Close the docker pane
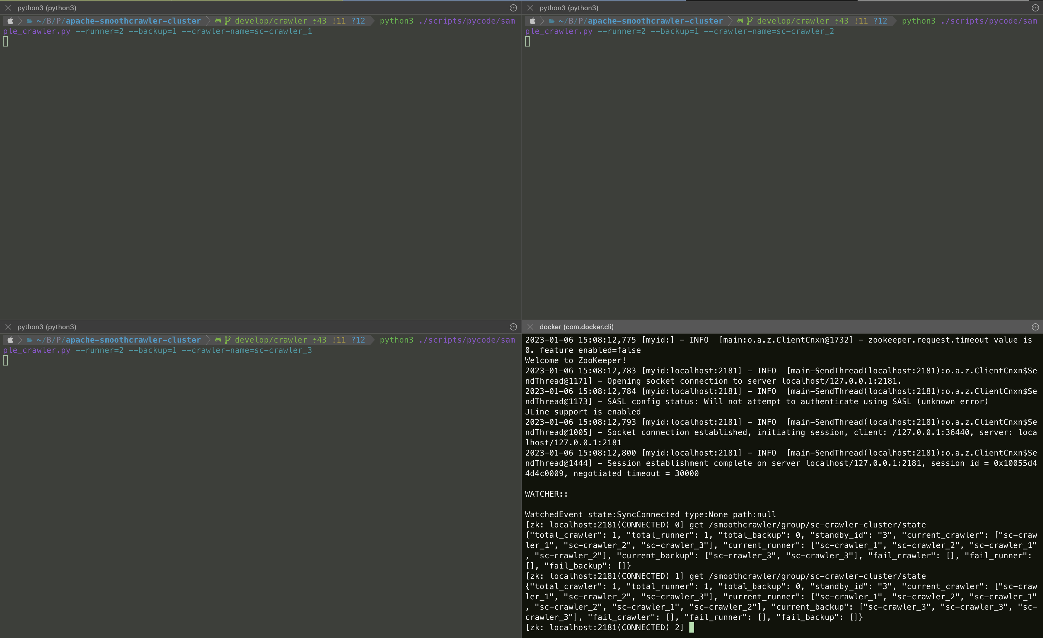The image size is (1043, 638). pyautogui.click(x=530, y=327)
